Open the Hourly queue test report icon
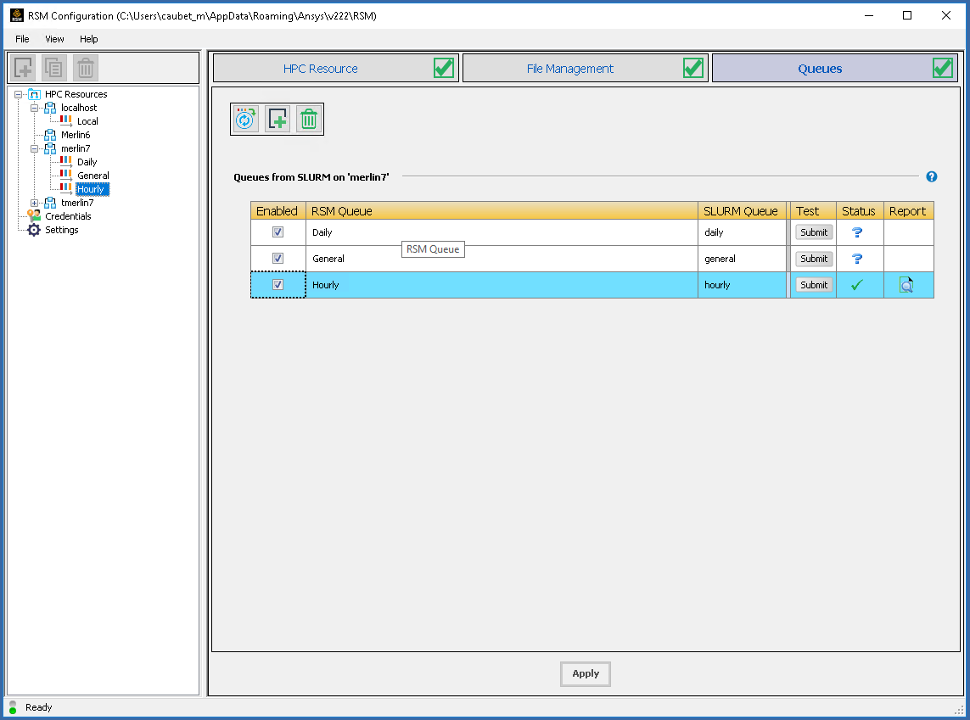970x720 pixels. click(x=906, y=285)
